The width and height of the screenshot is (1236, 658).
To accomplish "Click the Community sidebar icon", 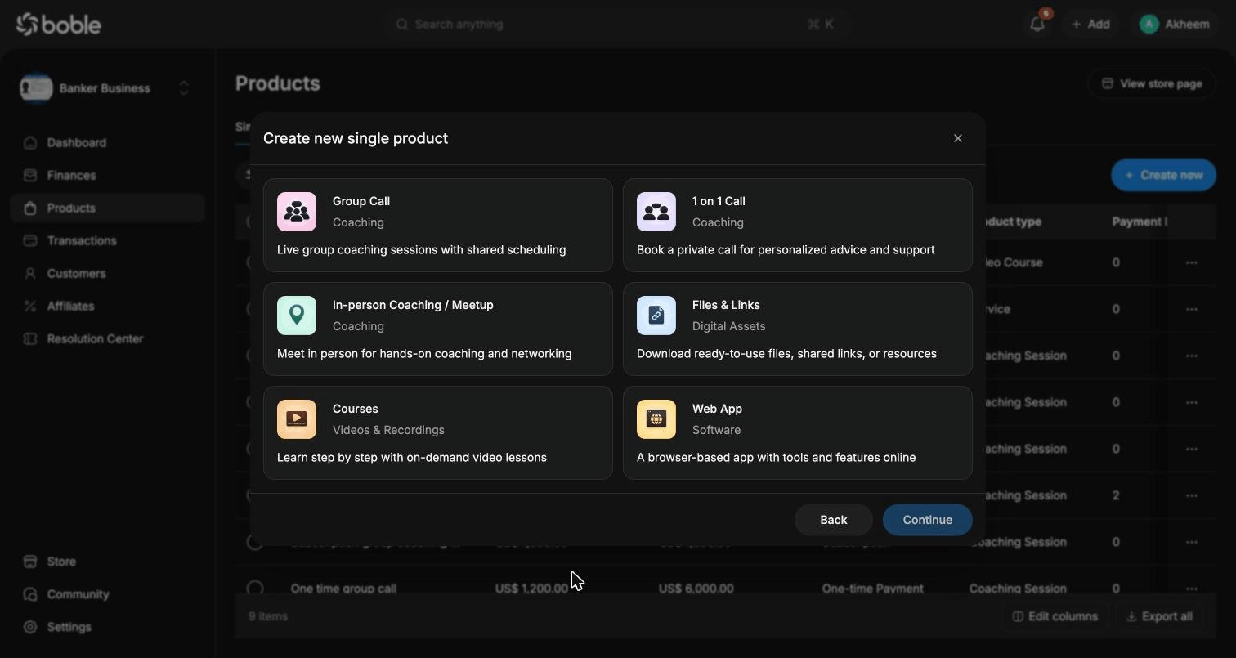I will pyautogui.click(x=30, y=594).
